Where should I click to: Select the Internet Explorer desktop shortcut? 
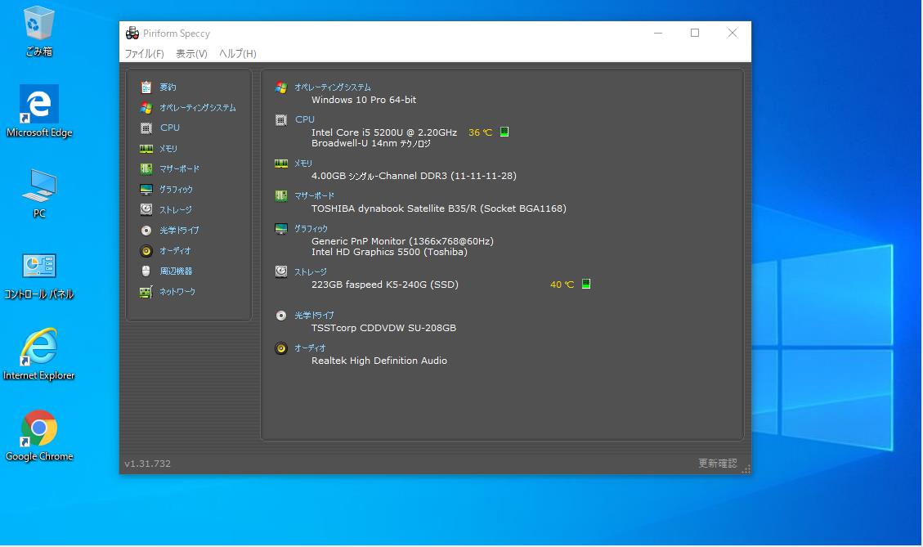[39, 355]
